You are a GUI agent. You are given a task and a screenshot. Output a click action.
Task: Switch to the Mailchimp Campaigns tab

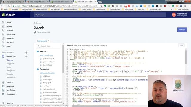point(13,2)
